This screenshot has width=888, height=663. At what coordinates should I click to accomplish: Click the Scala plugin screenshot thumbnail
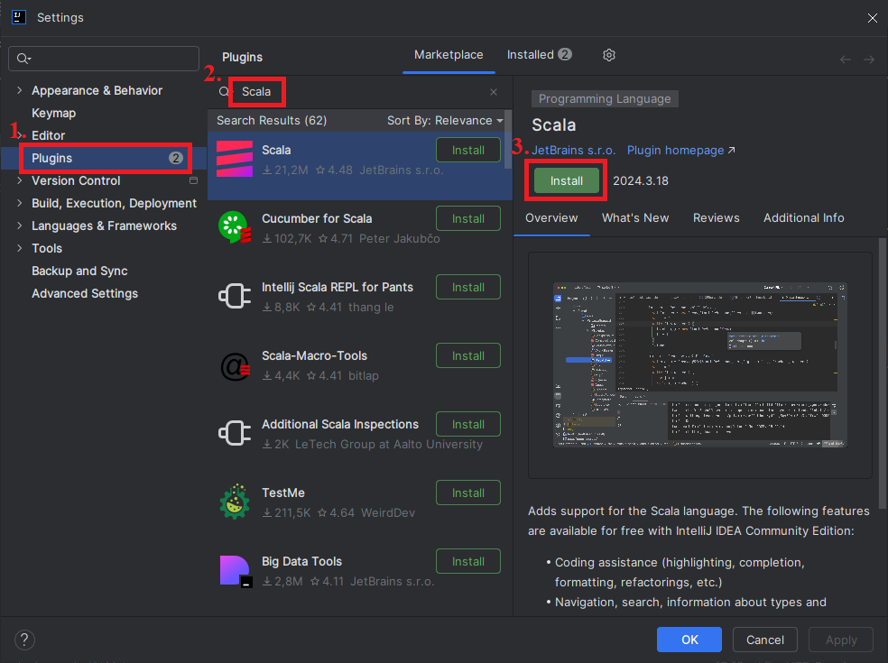tap(700, 365)
